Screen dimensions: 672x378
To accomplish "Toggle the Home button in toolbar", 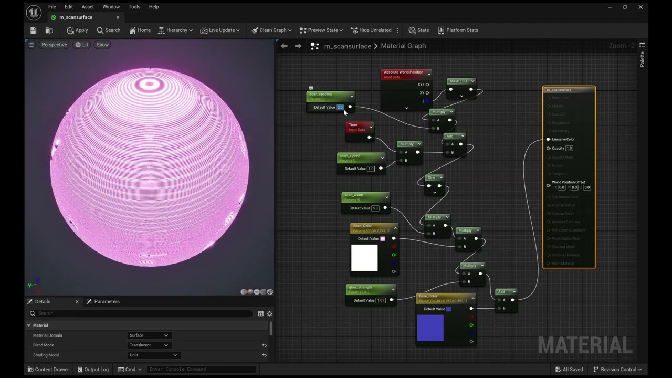I will 140,30.
